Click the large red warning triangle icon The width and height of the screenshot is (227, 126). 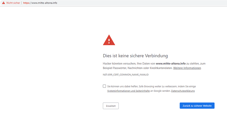[x=109, y=40]
